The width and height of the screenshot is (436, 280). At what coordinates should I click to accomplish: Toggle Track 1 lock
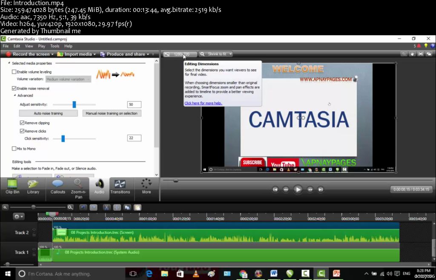(x=34, y=255)
